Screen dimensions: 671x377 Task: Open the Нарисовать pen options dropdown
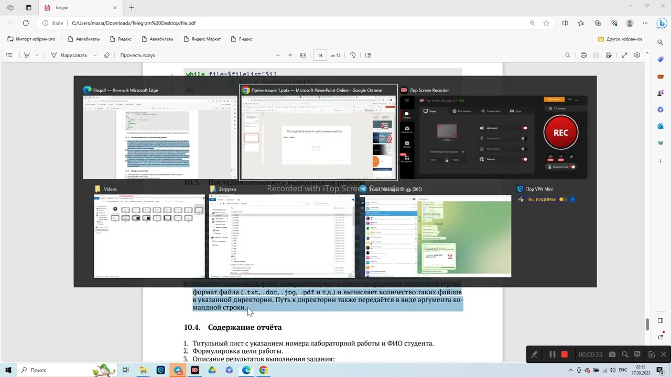click(x=95, y=55)
